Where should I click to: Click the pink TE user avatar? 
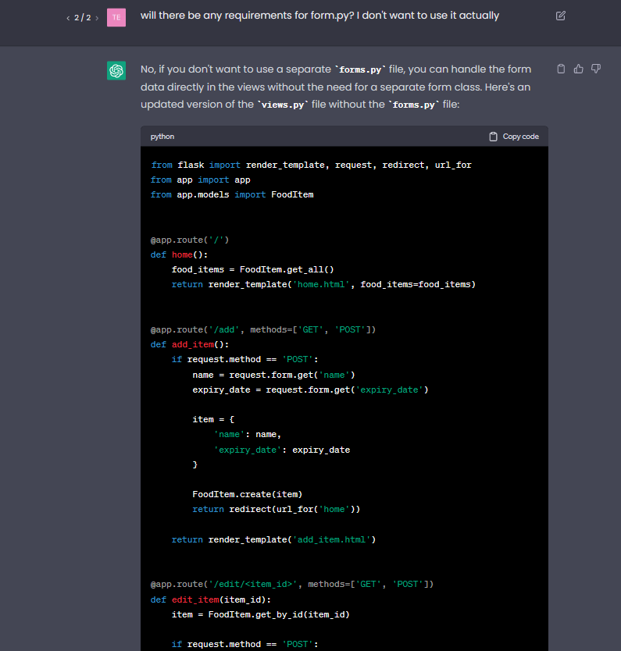click(x=116, y=16)
